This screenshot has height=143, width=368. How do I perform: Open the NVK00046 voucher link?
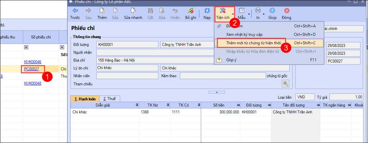[33, 62]
